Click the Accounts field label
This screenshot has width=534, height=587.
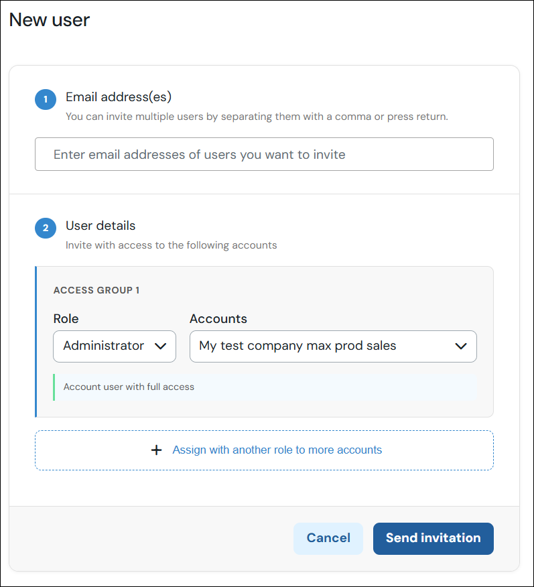pyautogui.click(x=218, y=318)
